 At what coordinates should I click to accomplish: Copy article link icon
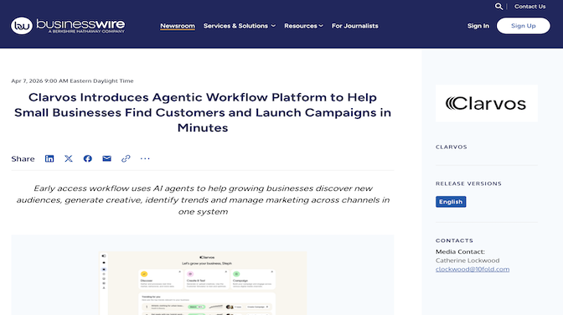(x=126, y=159)
